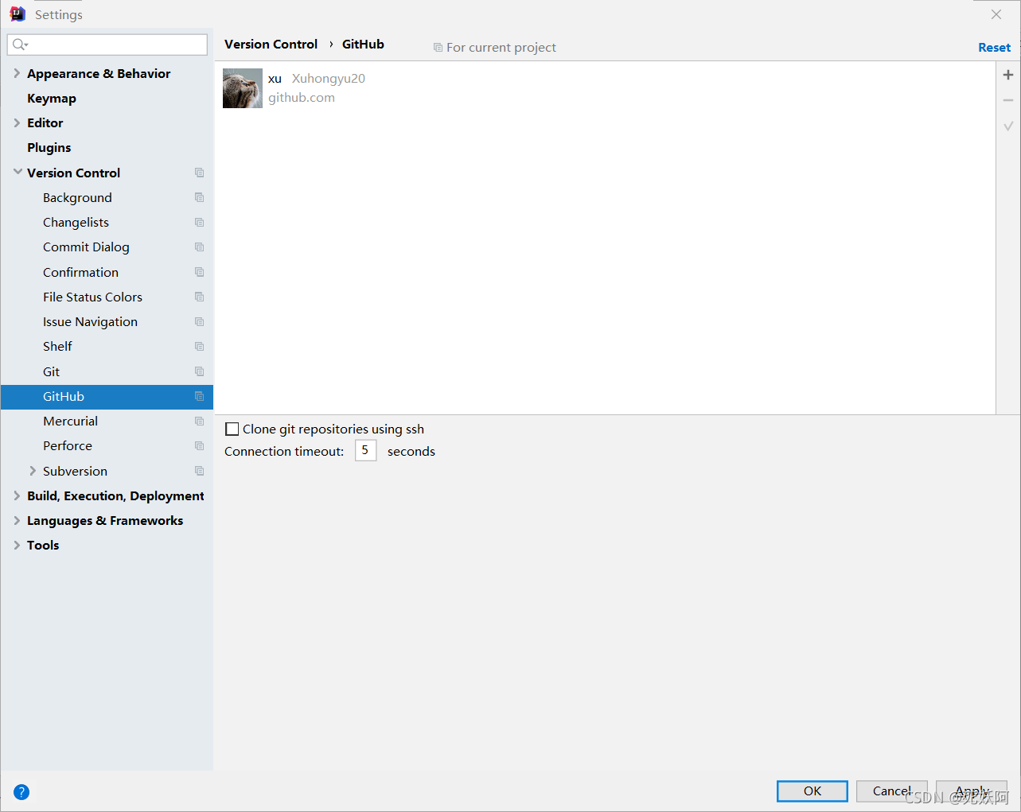Open help with the question mark icon
Screen dimensions: 1021x812
tap(21, 791)
